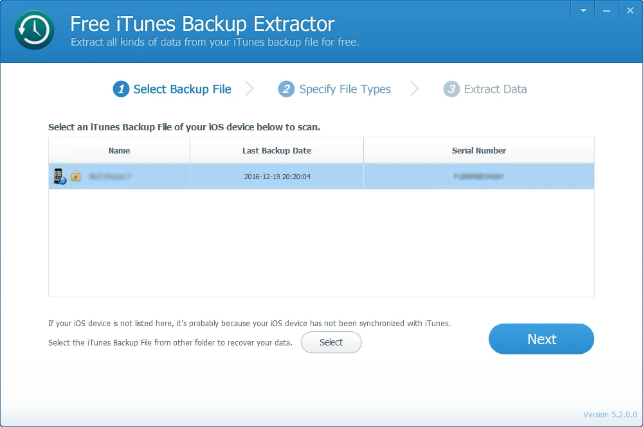Click the chevron after Select Backup File
The width and height of the screenshot is (643, 427).
pyautogui.click(x=251, y=89)
